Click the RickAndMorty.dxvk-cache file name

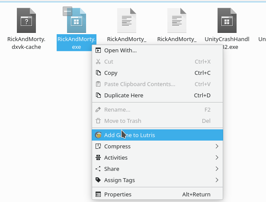click(26, 43)
